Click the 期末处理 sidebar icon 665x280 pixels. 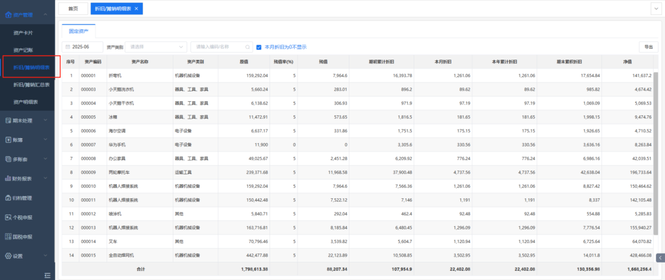click(x=8, y=121)
